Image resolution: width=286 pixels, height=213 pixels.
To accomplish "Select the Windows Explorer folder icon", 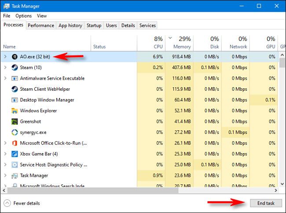I will coord(15,111).
